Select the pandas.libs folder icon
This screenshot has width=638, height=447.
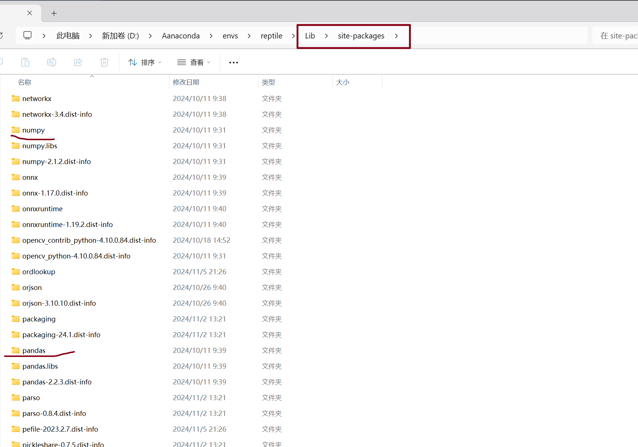(x=16, y=366)
